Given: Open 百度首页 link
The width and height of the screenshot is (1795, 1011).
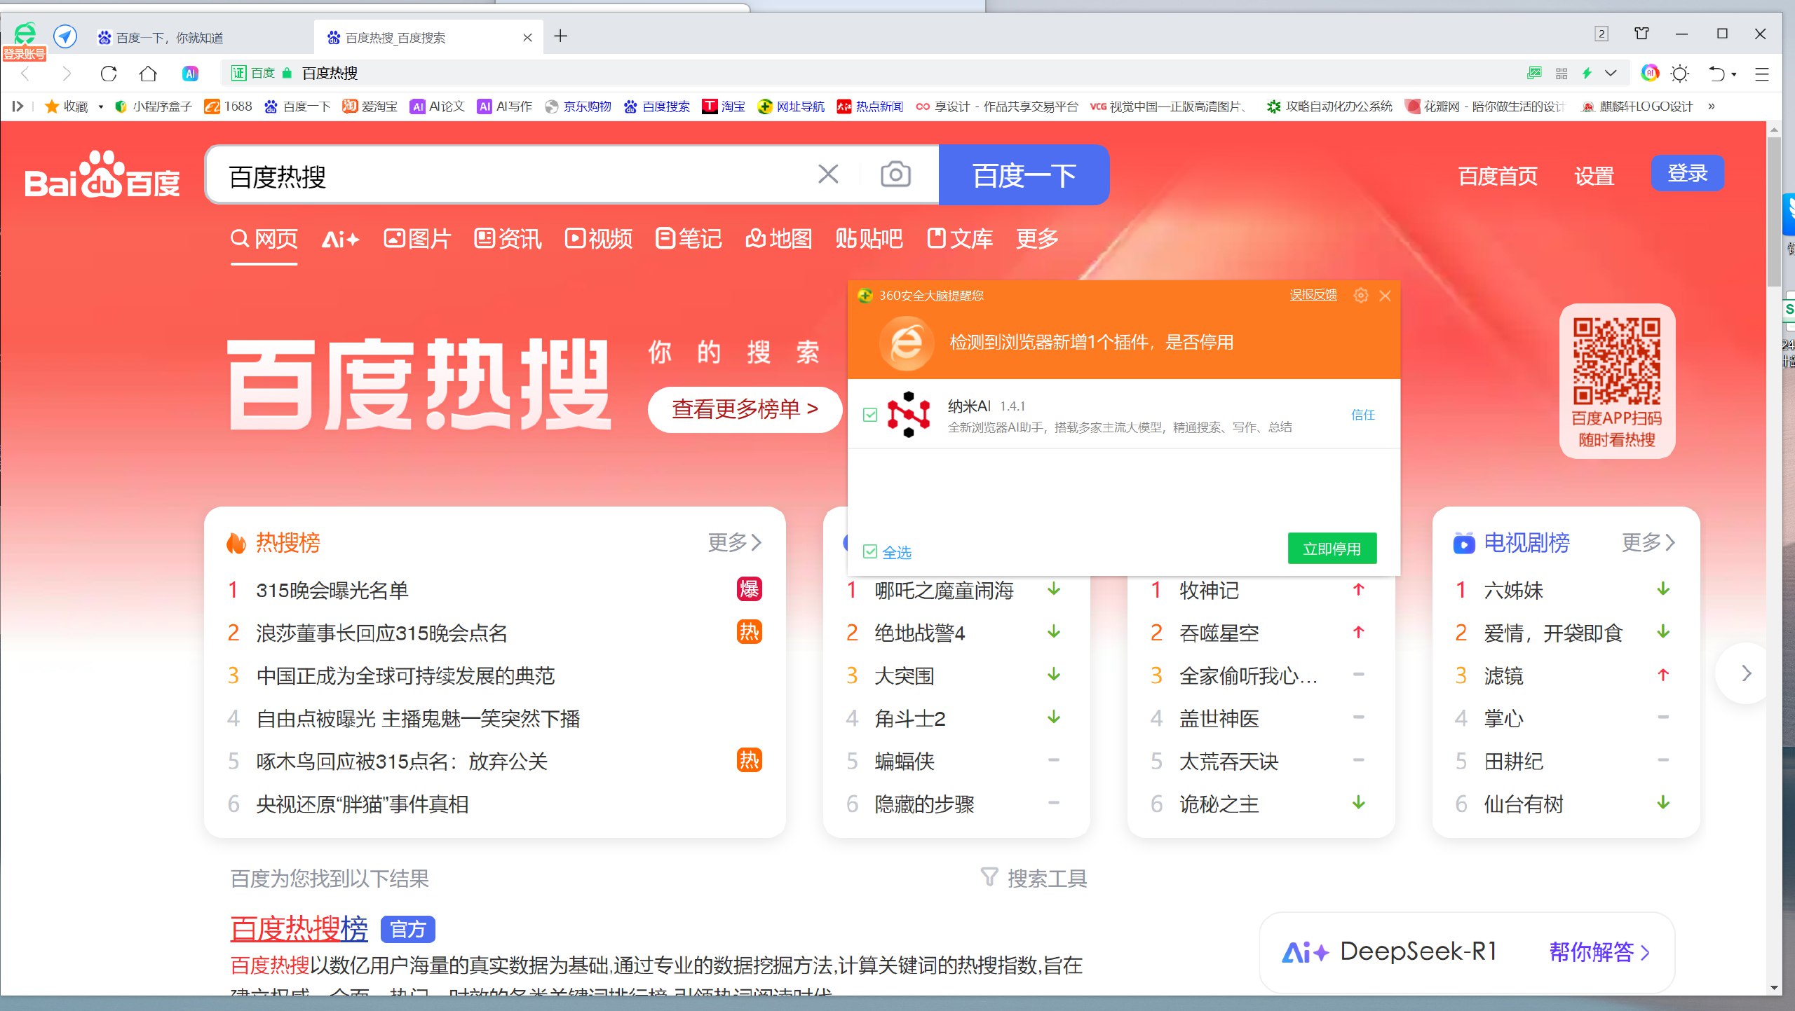Looking at the screenshot, I should [1498, 176].
